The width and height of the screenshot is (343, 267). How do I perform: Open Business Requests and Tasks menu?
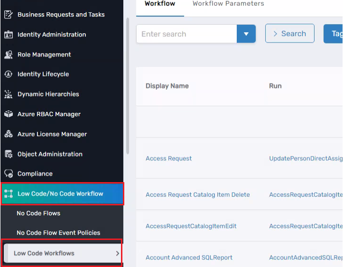[x=62, y=14]
